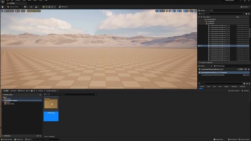The image size is (251, 141).
Task: Select the Temp Content folder in tree
Action: coord(9,104)
